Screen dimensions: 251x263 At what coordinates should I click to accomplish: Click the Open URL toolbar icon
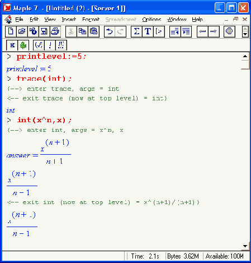pos(33,31)
